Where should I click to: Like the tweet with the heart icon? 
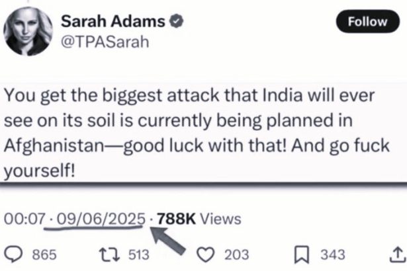[x=206, y=254]
